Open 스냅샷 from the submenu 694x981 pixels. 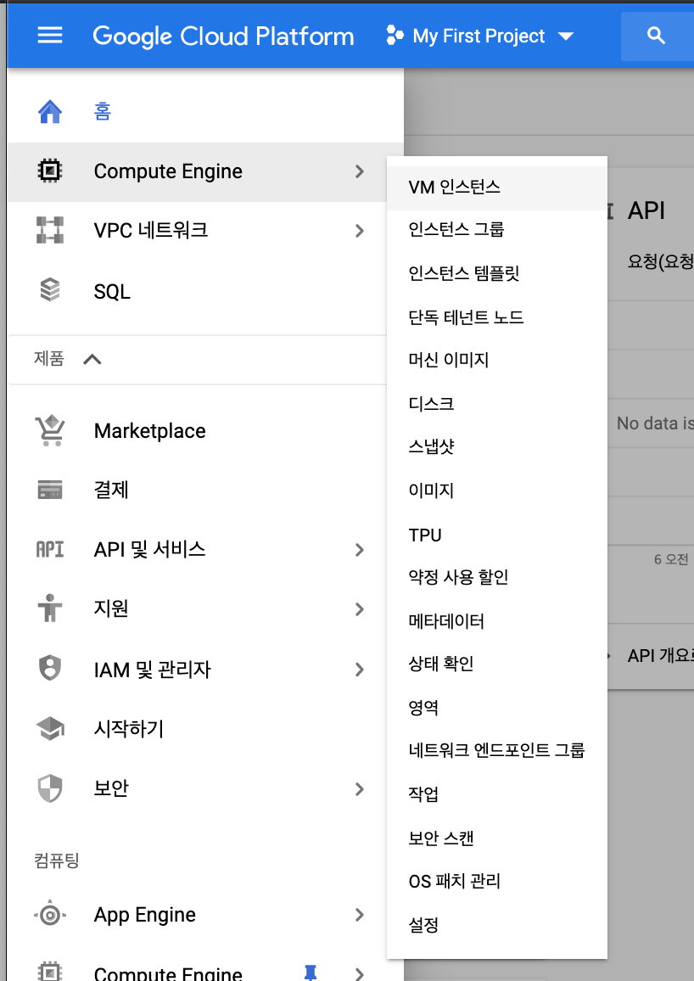pos(497,446)
